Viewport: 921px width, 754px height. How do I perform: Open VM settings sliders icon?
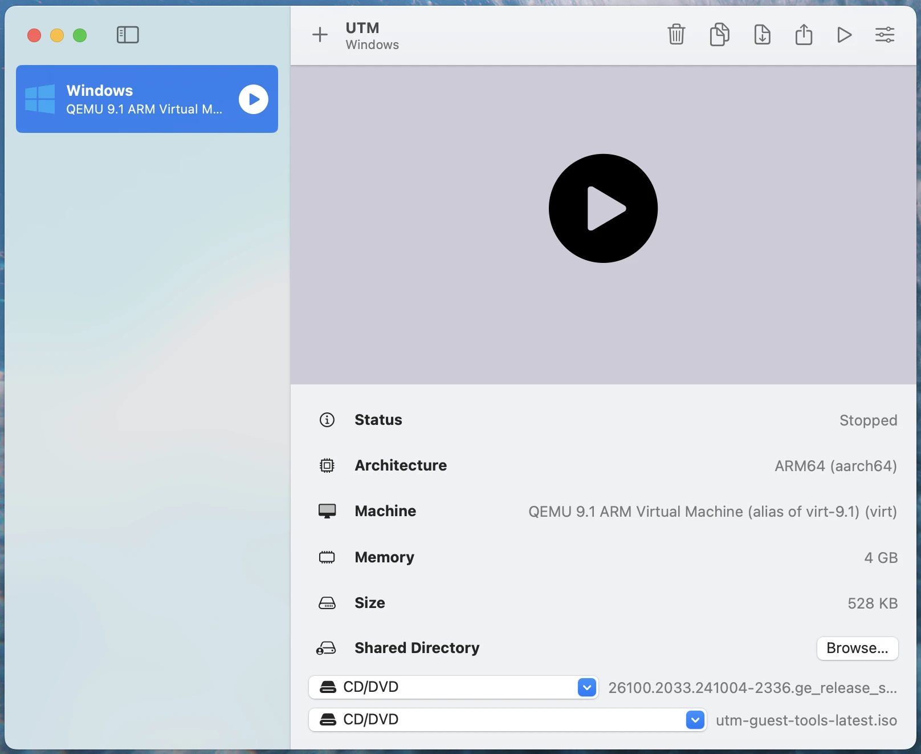pyautogui.click(x=885, y=35)
